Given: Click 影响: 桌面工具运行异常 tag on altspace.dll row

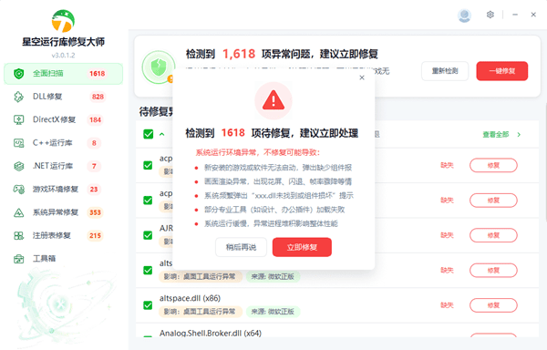Looking at the screenshot, I should (x=201, y=312).
